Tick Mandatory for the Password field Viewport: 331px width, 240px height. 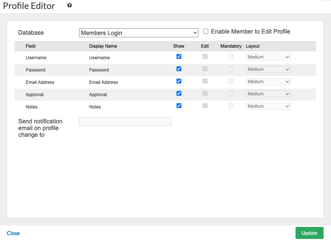pyautogui.click(x=231, y=69)
